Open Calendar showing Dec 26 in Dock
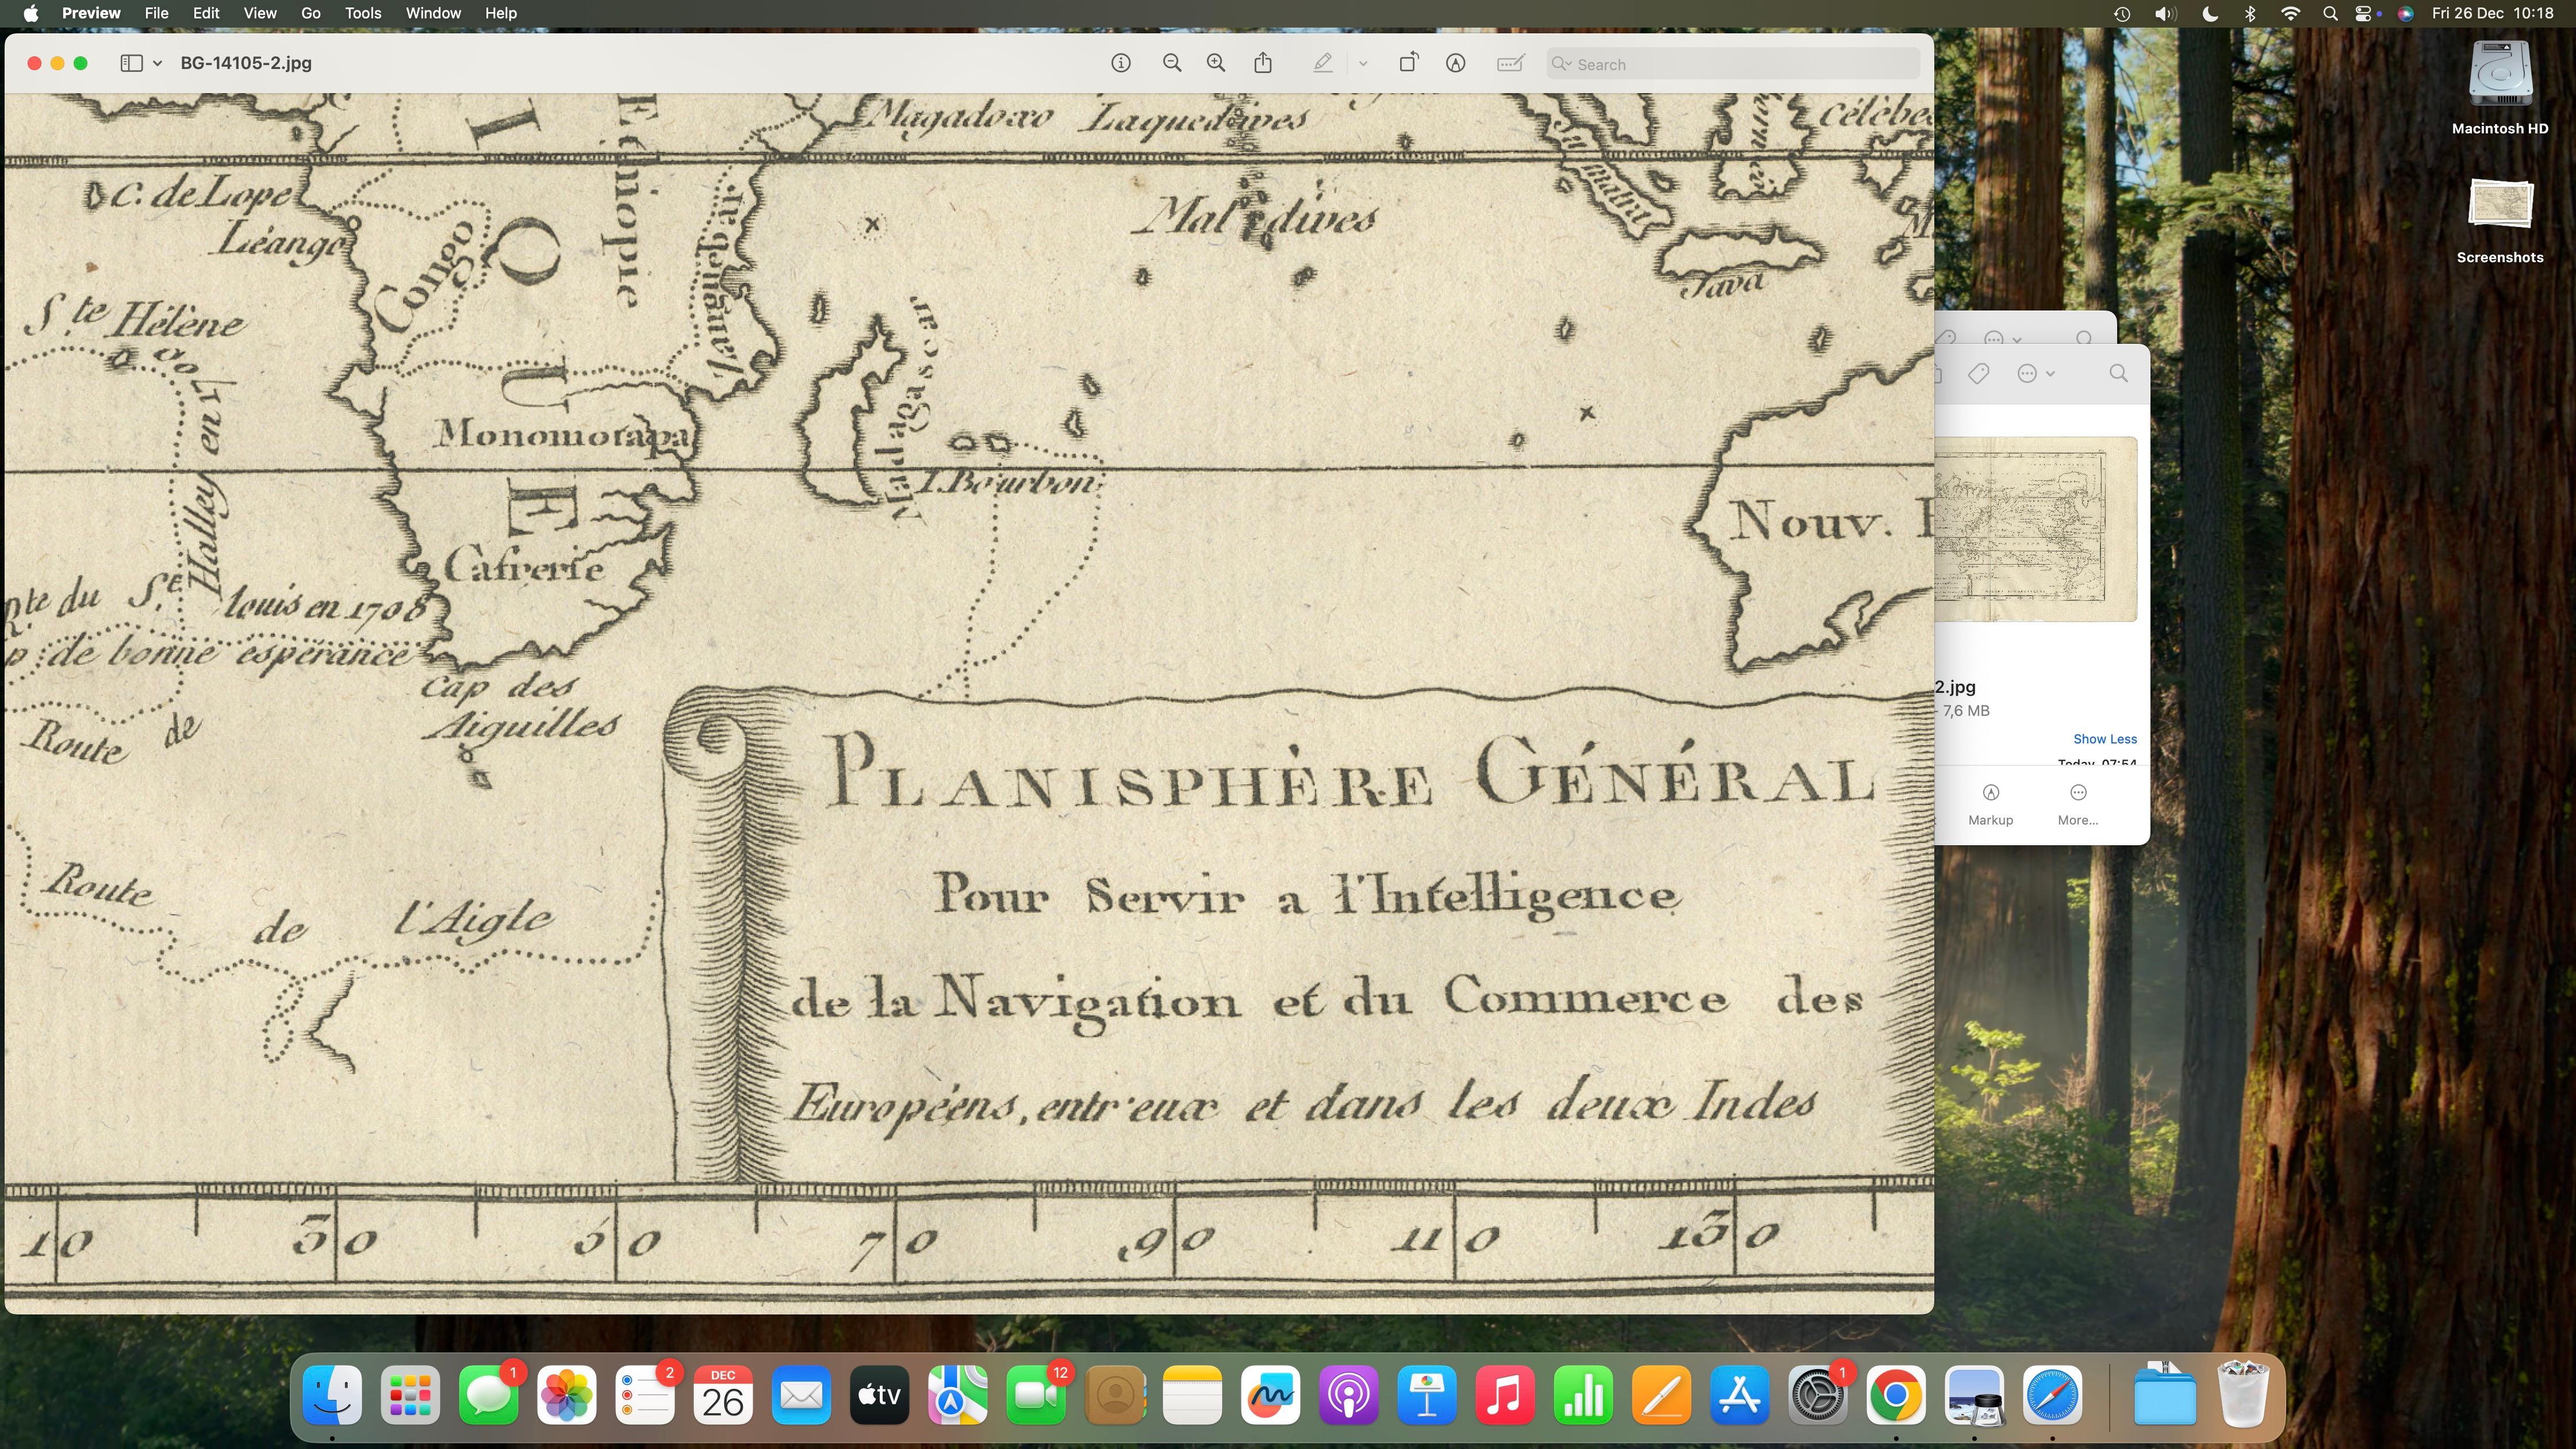Image resolution: width=2576 pixels, height=1449 pixels. pyautogui.click(x=723, y=1395)
